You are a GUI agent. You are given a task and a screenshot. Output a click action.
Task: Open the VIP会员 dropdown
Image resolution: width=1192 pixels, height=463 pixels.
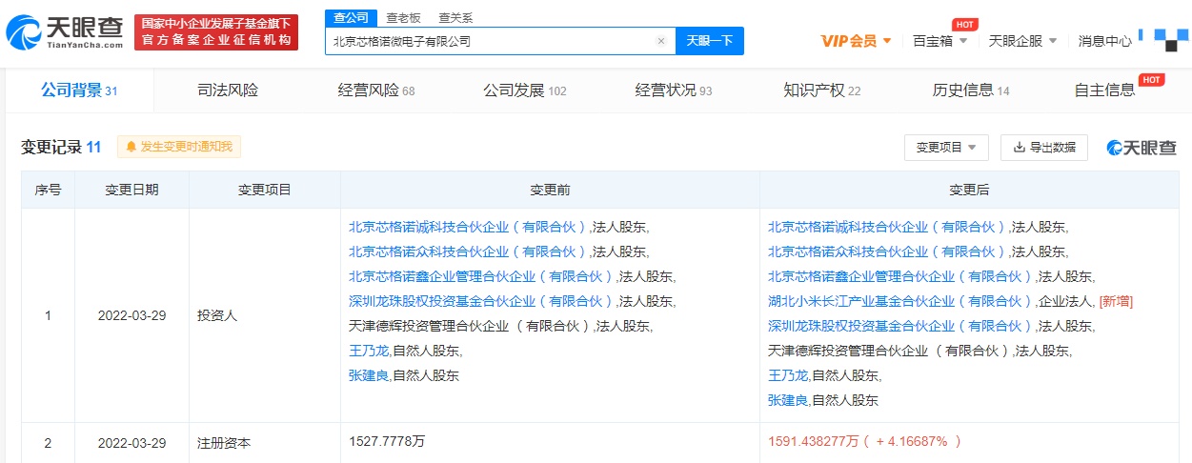[856, 41]
